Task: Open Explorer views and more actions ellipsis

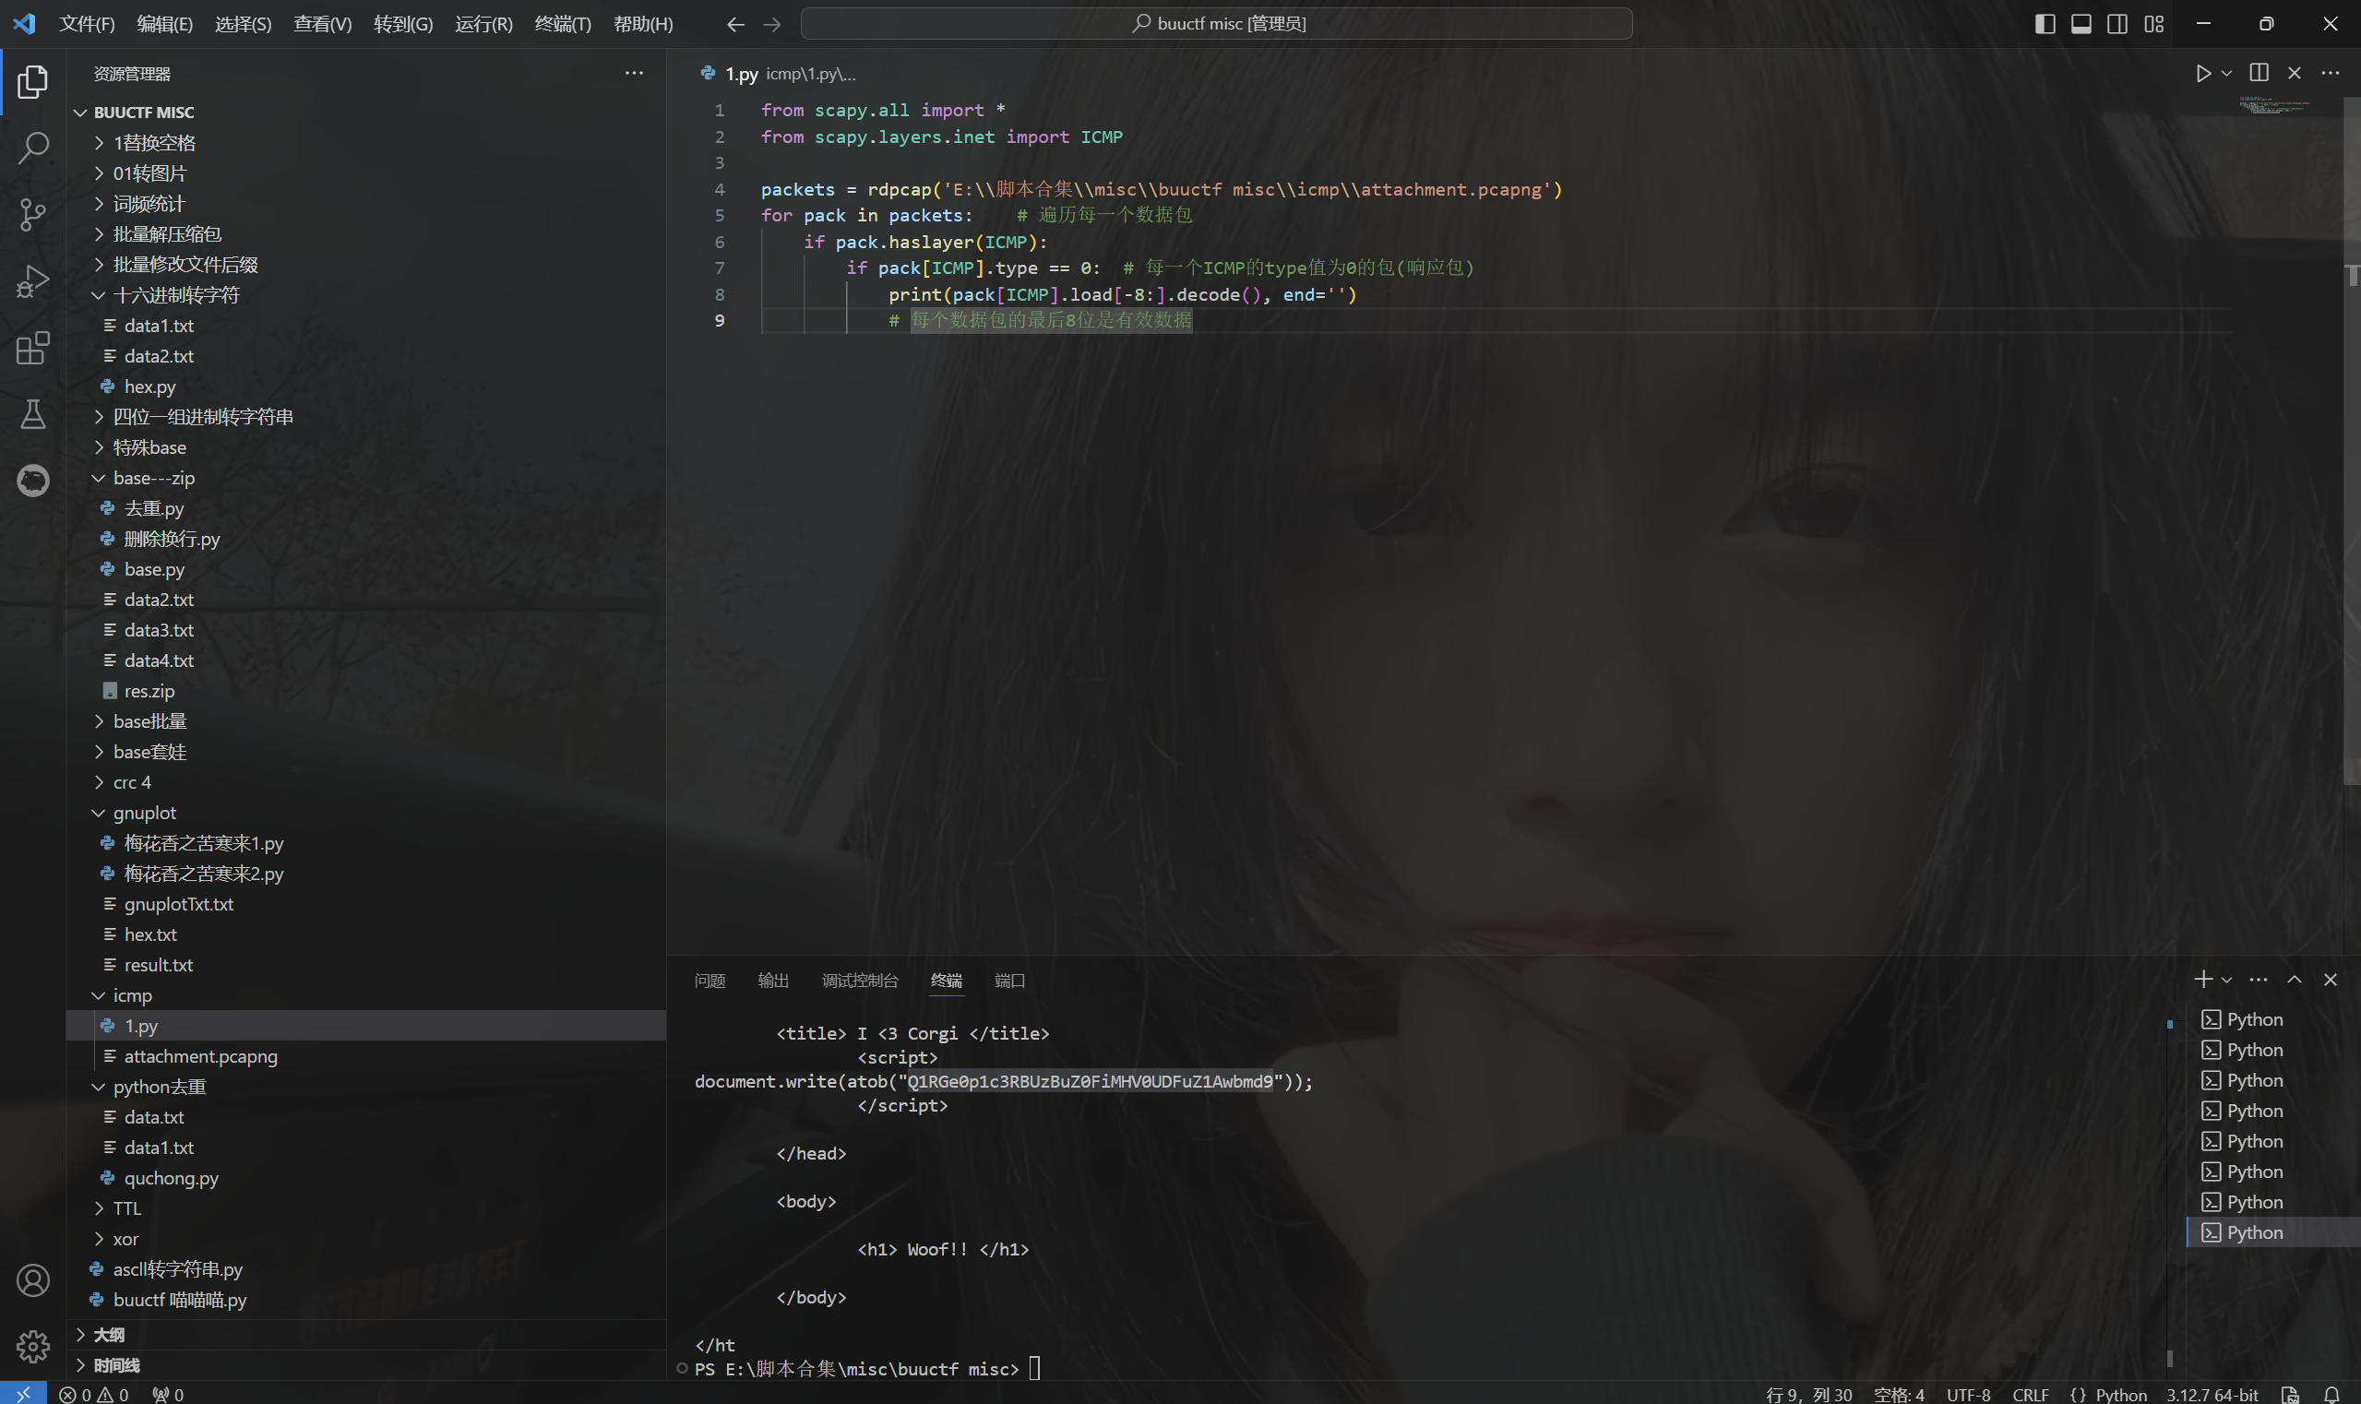Action: (x=634, y=73)
